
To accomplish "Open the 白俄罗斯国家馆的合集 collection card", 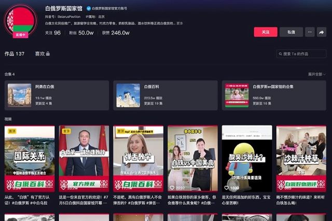I will click(x=274, y=95).
